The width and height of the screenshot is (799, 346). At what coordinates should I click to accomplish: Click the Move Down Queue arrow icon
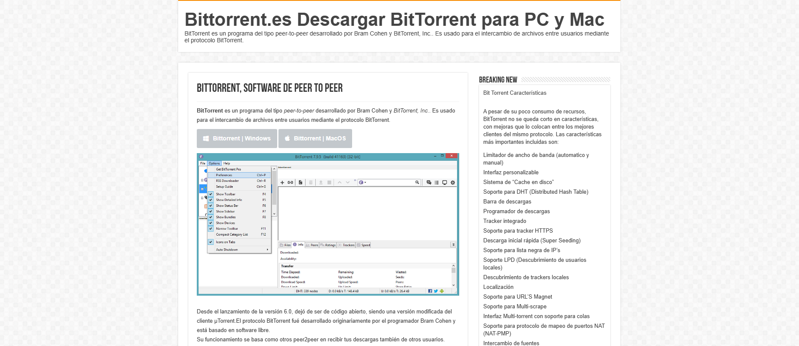click(x=348, y=183)
